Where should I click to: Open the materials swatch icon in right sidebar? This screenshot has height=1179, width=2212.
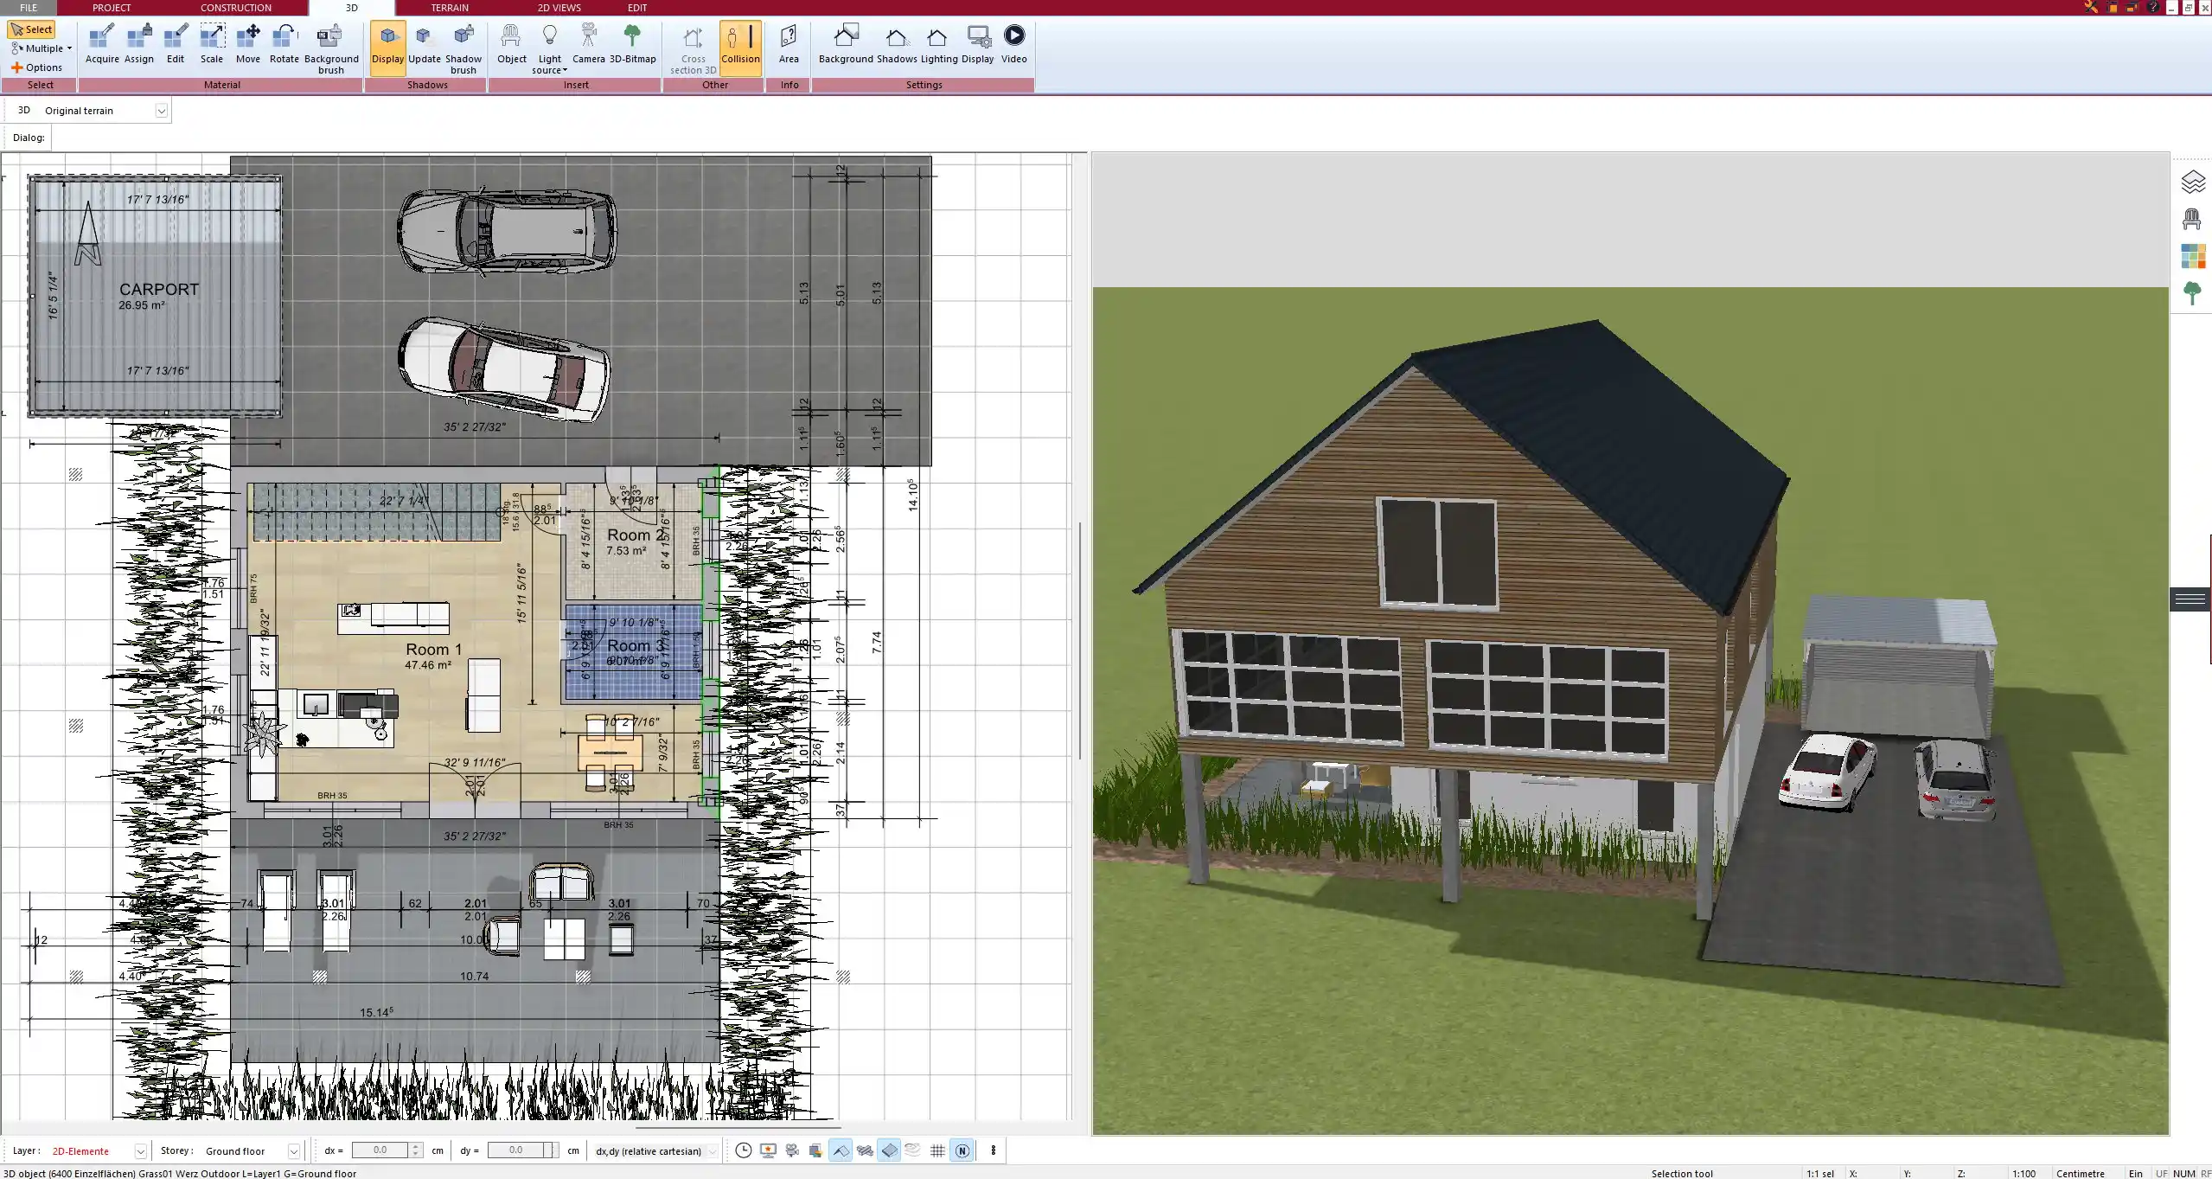click(2192, 256)
